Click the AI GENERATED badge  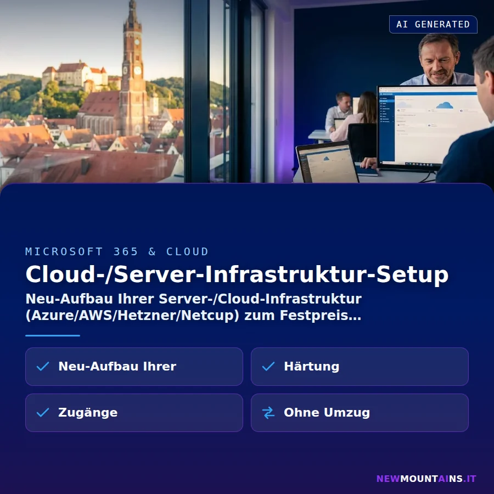tap(433, 24)
